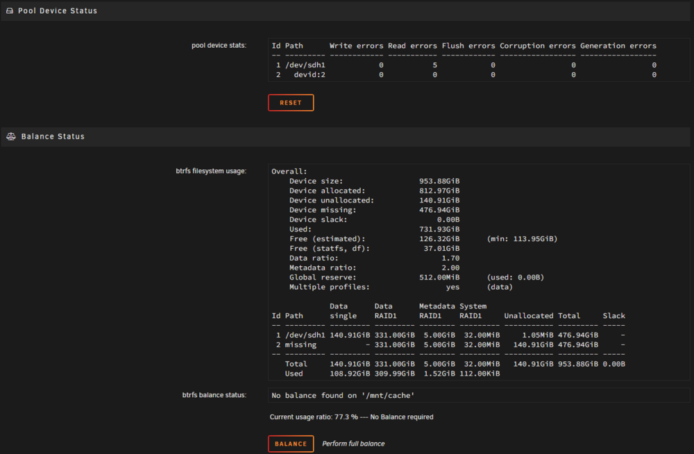This screenshot has width=694, height=454.
Task: Click the scales icon beside Balance Status
Action: click(11, 137)
